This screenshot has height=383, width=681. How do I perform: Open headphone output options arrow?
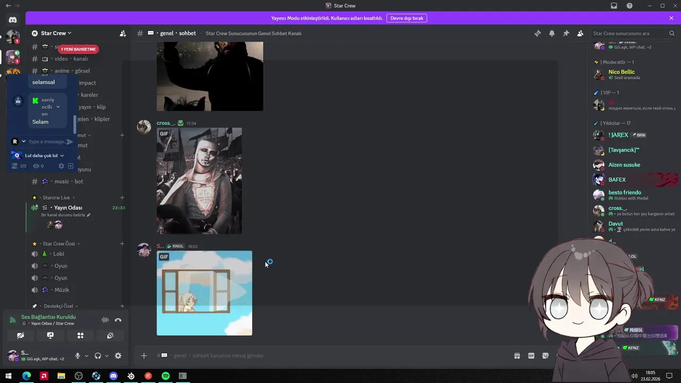tap(106, 356)
